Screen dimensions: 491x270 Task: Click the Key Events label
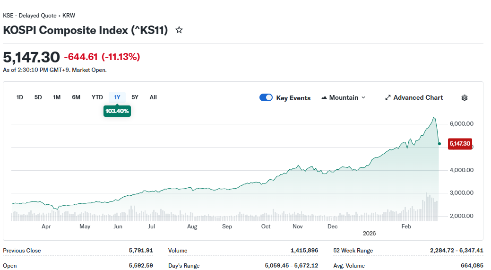point(293,98)
